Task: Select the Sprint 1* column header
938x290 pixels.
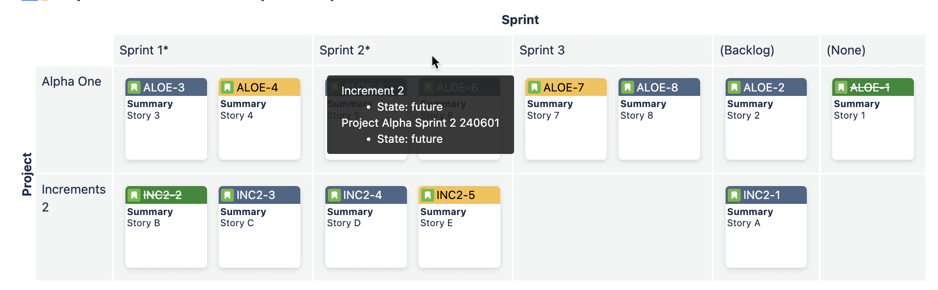Action: (213, 50)
